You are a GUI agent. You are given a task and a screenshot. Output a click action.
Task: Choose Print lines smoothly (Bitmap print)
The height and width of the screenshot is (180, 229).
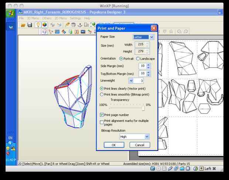pyautogui.click(x=102, y=95)
